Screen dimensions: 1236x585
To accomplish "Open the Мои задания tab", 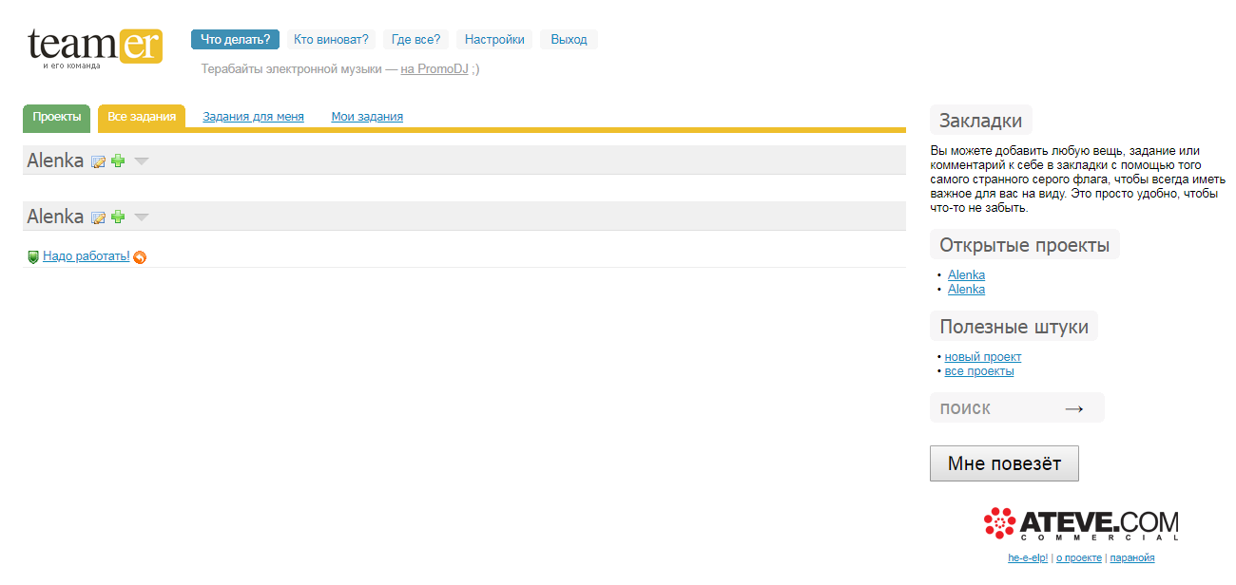I will click(x=367, y=117).
